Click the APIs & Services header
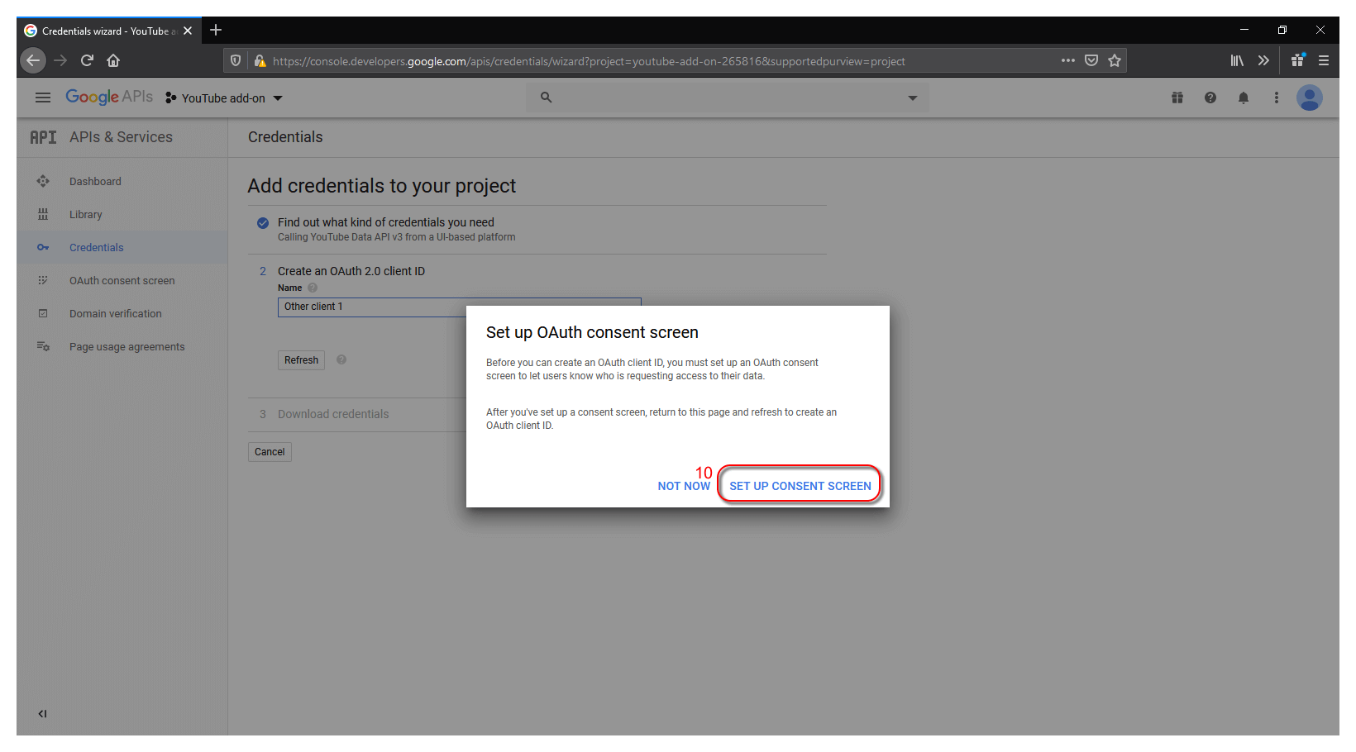Image resolution: width=1356 pixels, height=752 pixels. pos(121,137)
